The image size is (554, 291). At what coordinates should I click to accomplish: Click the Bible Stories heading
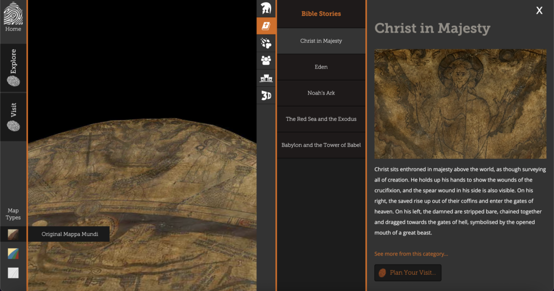click(x=321, y=13)
